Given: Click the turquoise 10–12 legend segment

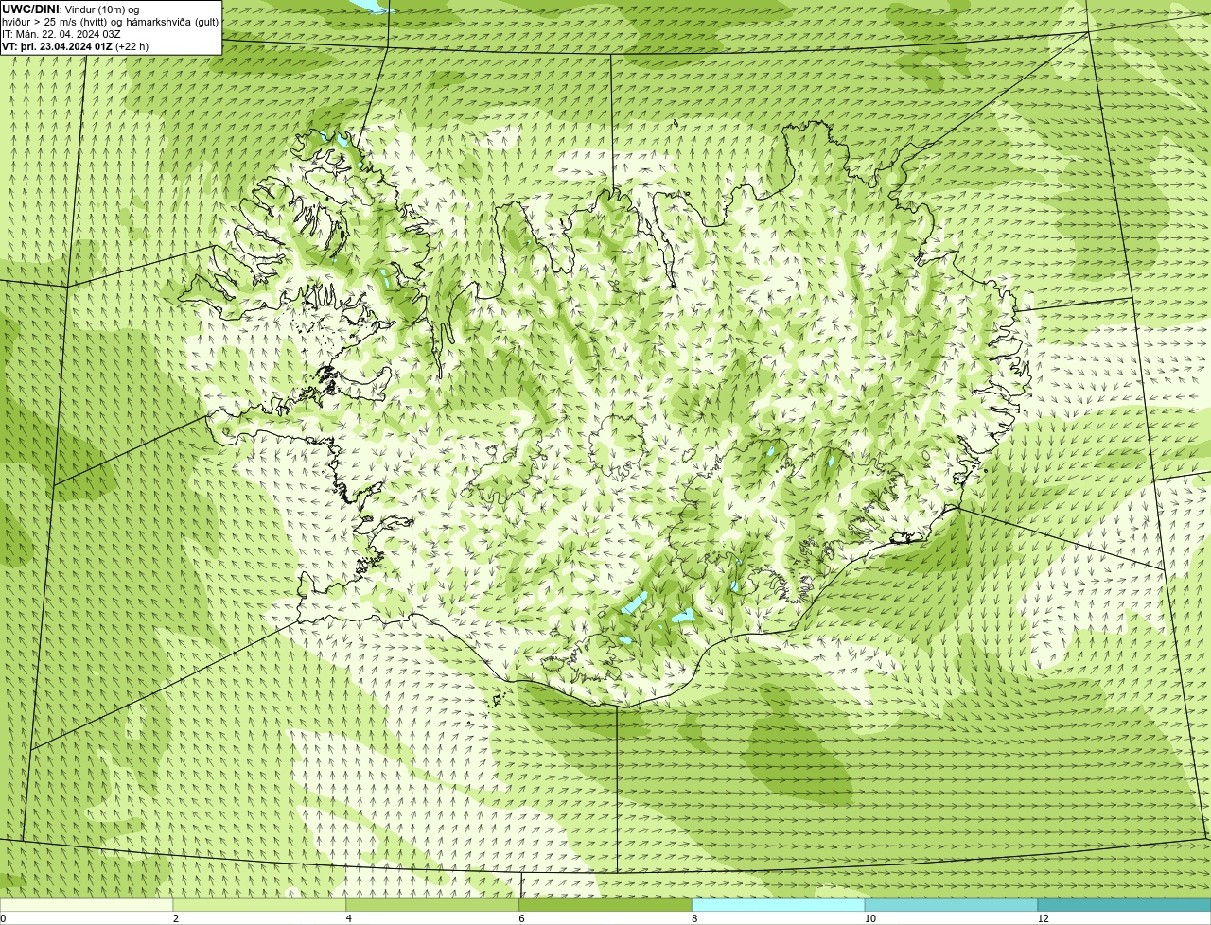Looking at the screenshot, I should pyautogui.click(x=951, y=904).
